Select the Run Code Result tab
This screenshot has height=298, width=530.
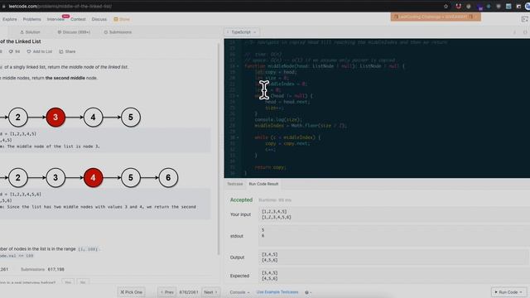[x=263, y=184]
